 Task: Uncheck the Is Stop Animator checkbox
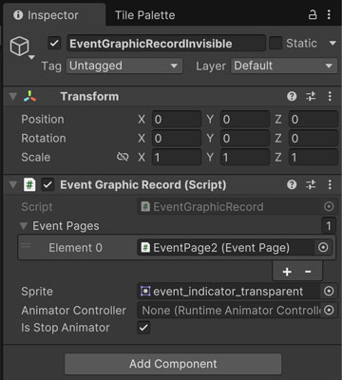click(143, 328)
